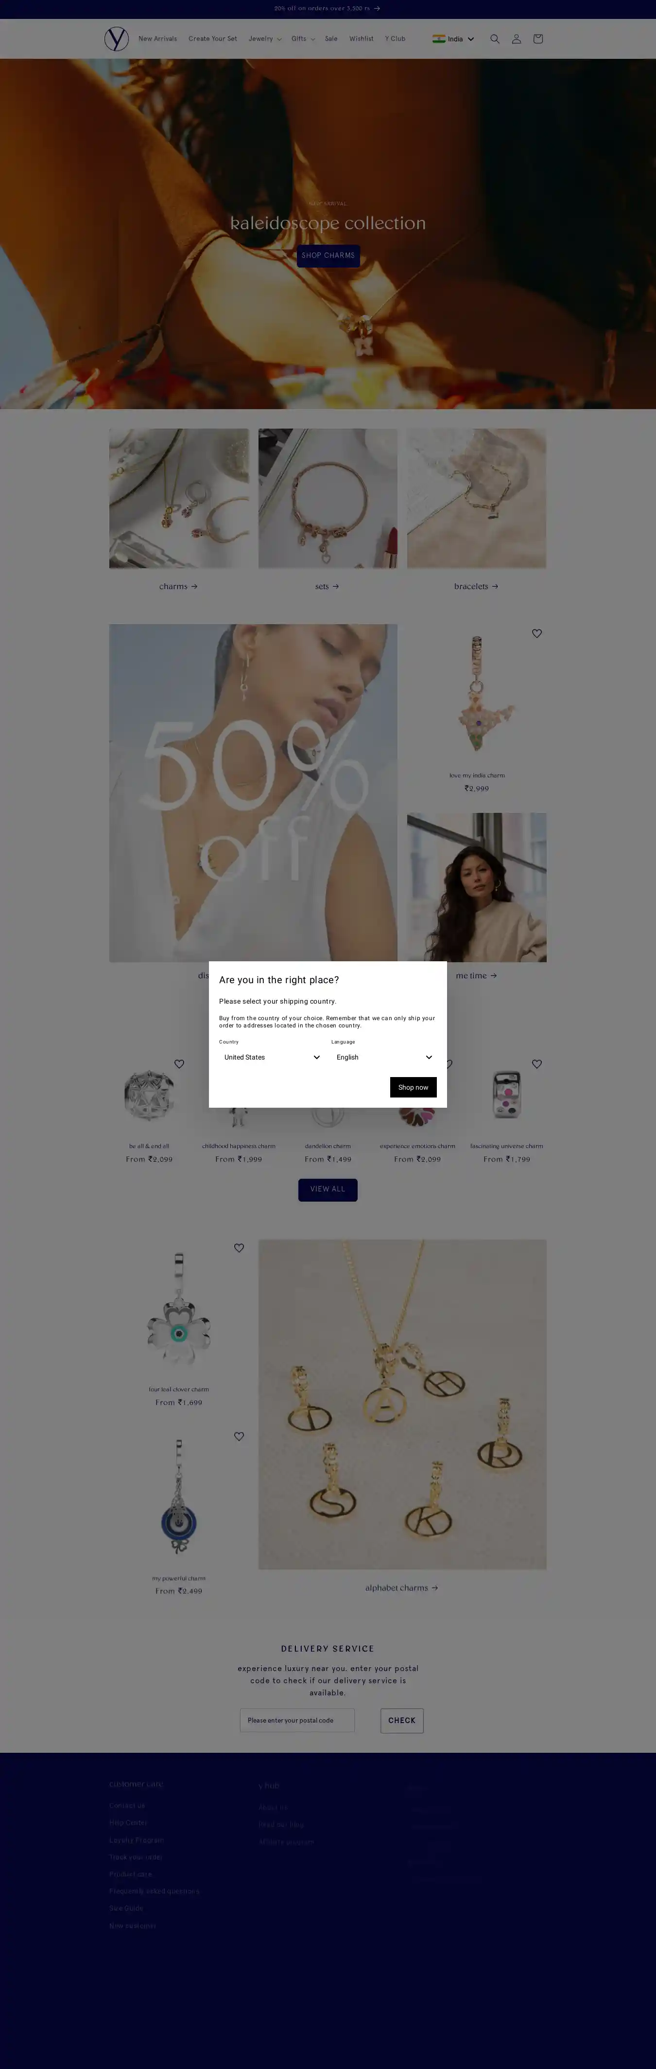Open the New Arrivals menu item
The height and width of the screenshot is (2069, 656).
(x=158, y=38)
